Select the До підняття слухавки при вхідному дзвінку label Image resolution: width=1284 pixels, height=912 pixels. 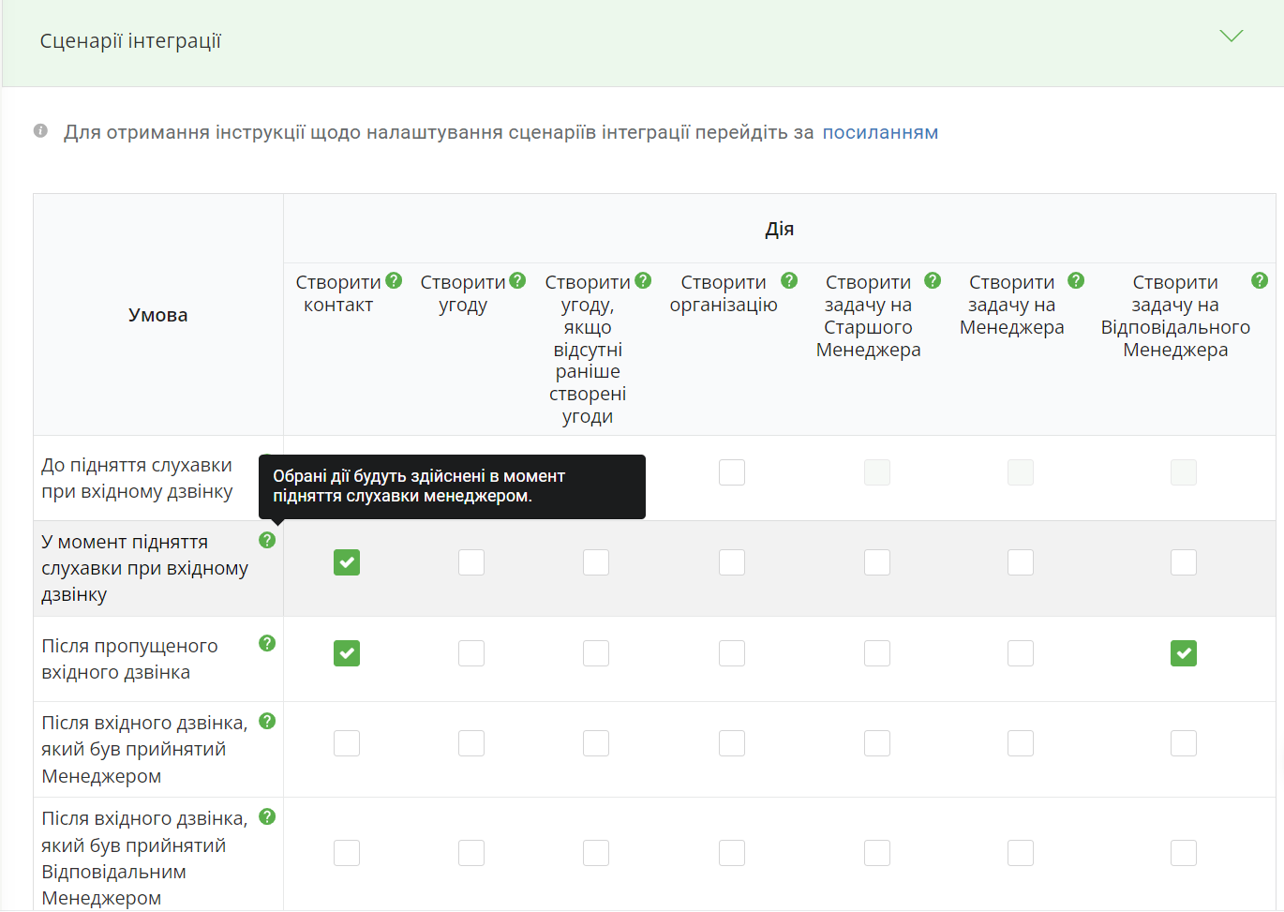pyautogui.click(x=137, y=478)
